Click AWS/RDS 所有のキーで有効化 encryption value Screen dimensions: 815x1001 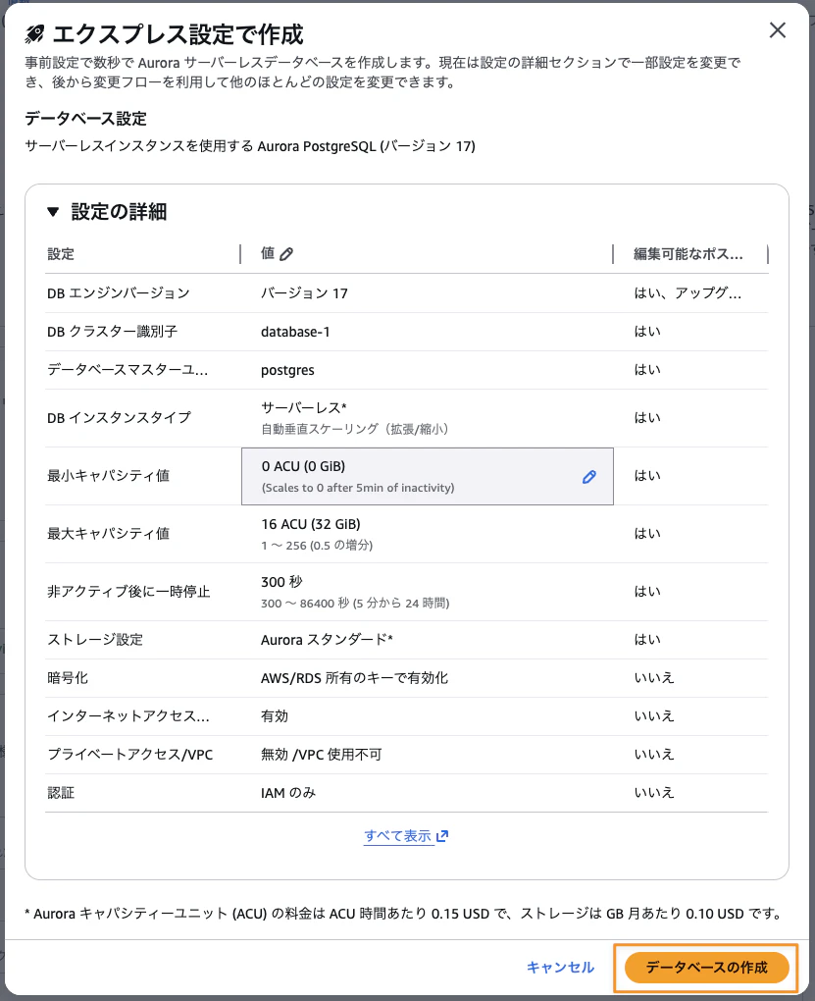(x=354, y=678)
